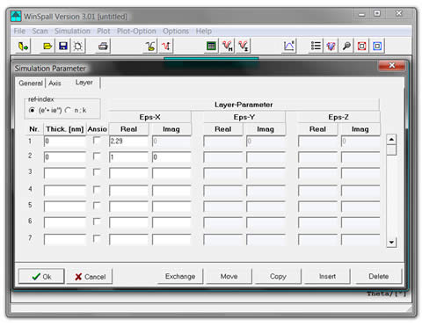Click the graph plot toolbar icon

tap(289, 46)
